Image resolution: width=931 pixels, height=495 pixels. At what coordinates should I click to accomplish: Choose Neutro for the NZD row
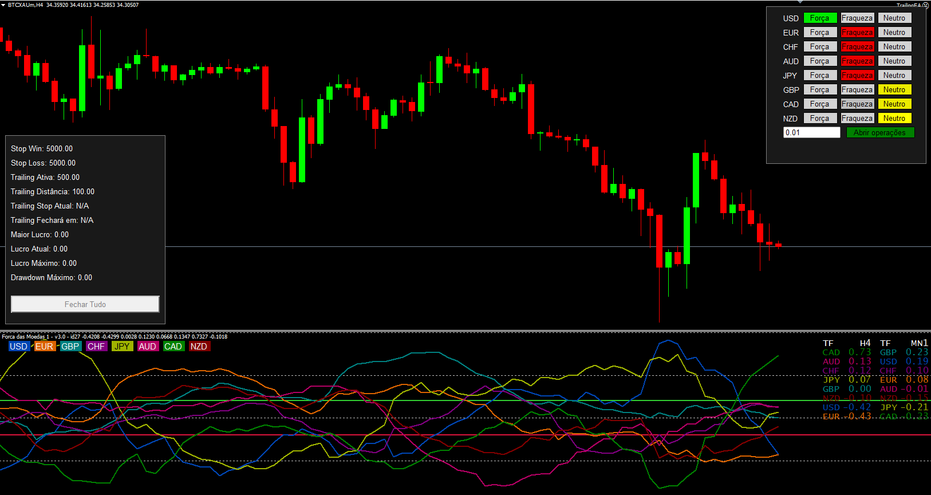pyautogui.click(x=894, y=119)
